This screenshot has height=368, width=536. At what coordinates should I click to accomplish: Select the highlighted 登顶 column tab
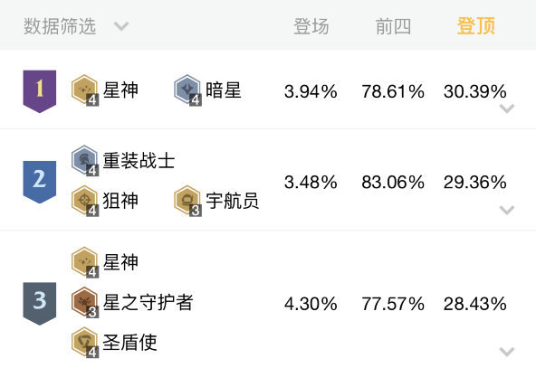476,26
